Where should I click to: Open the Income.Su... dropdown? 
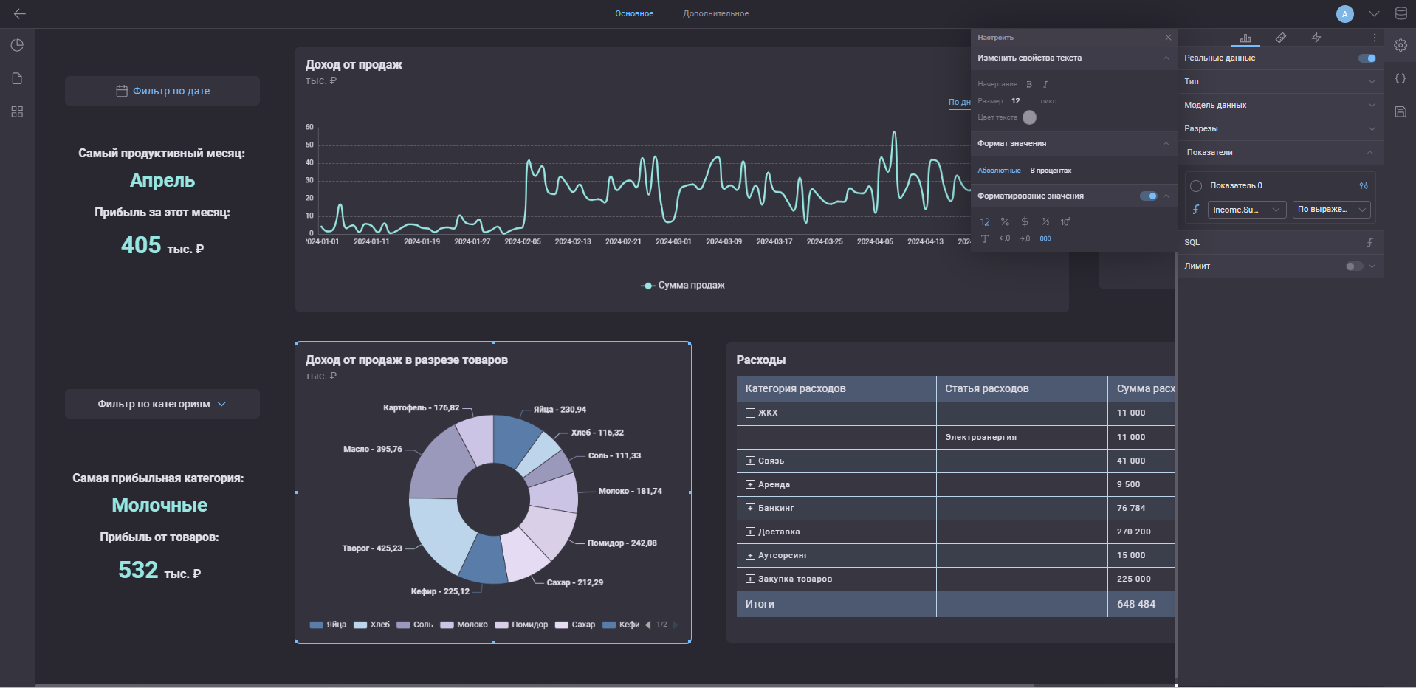coord(1247,210)
